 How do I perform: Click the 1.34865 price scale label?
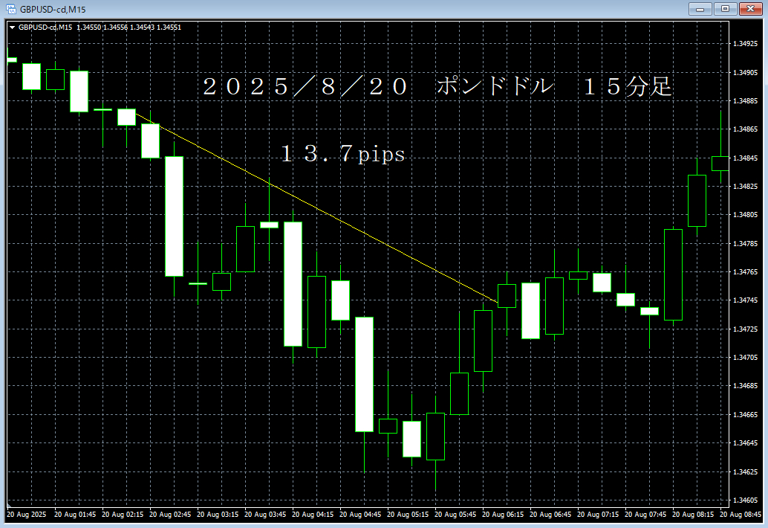745,129
